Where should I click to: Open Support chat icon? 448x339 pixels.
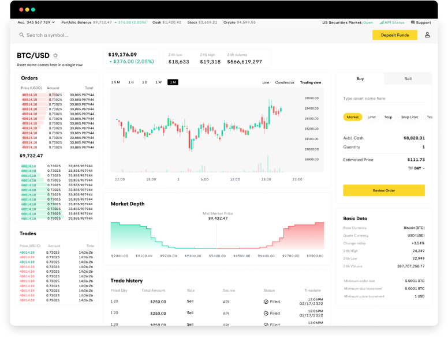pyautogui.click(x=413, y=22)
